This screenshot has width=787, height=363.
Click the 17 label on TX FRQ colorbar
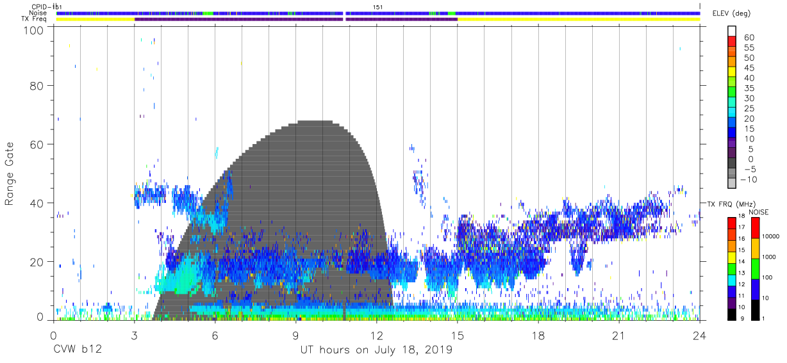pyautogui.click(x=741, y=227)
